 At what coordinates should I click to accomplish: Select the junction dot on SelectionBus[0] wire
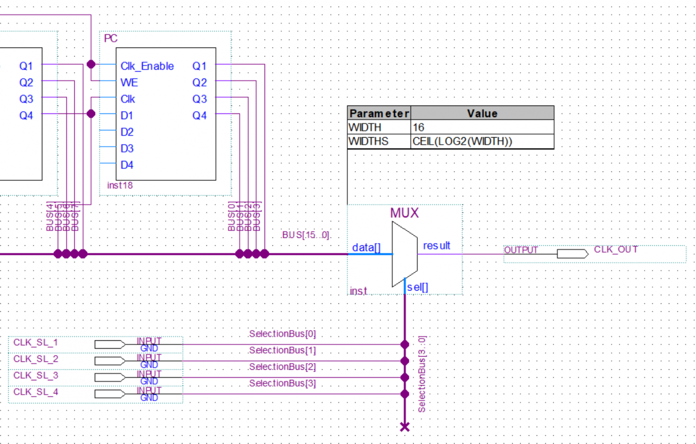point(405,344)
